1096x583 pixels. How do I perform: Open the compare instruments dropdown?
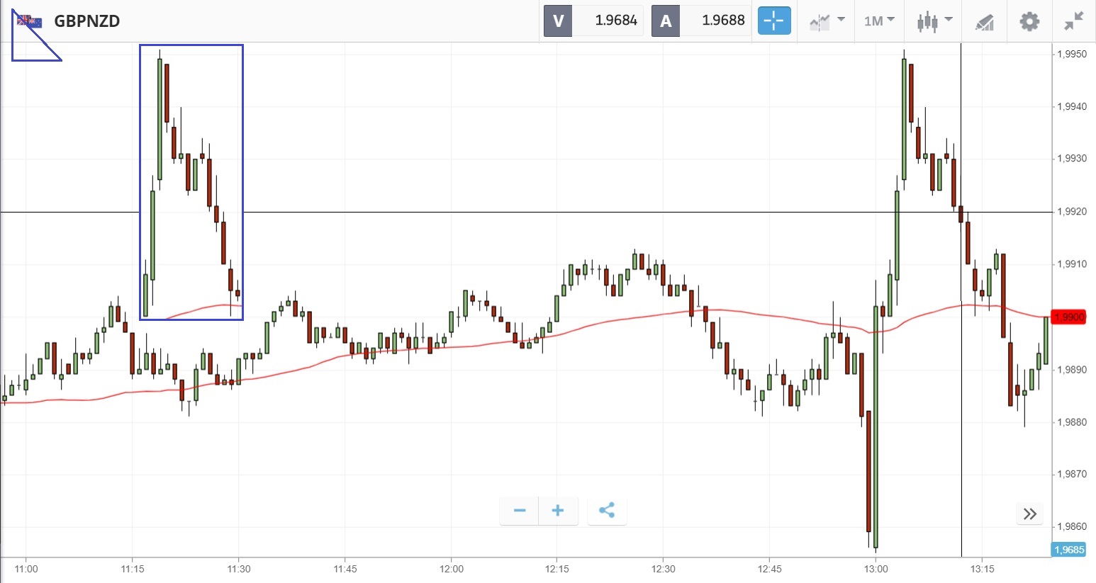[827, 21]
